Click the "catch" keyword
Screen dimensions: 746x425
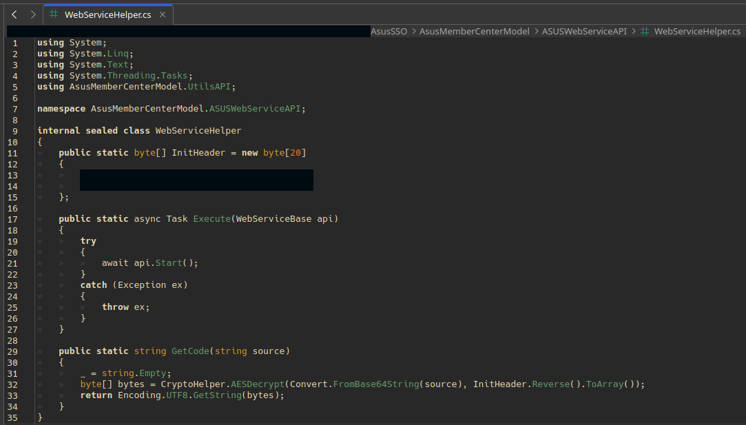tap(94, 285)
